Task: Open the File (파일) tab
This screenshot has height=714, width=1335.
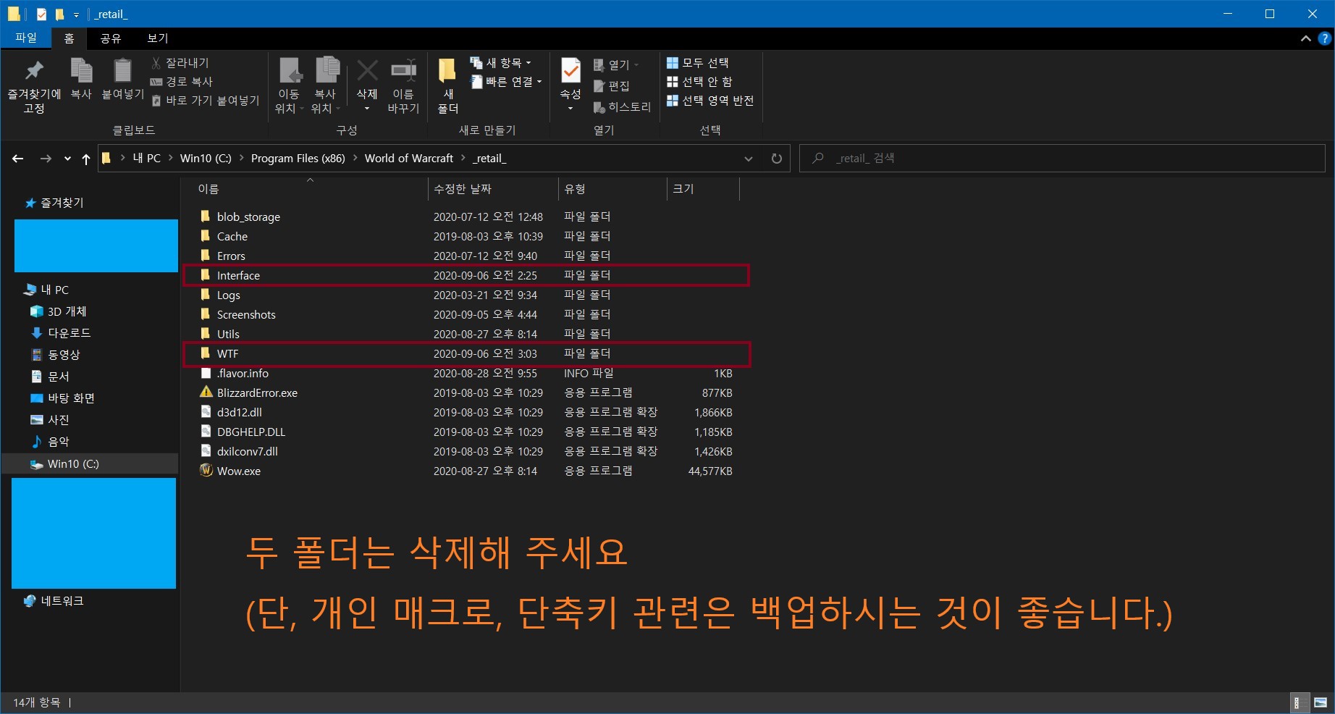Action: [x=26, y=38]
